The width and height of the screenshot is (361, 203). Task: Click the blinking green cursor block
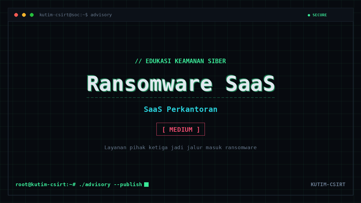[x=146, y=184]
